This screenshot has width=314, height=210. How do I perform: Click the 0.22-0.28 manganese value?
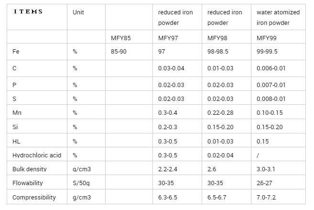pos(220,113)
